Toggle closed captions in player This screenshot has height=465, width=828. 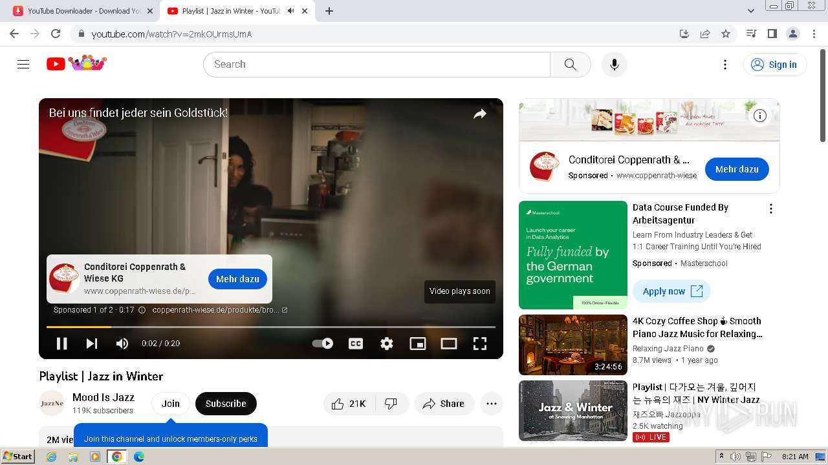click(x=356, y=344)
